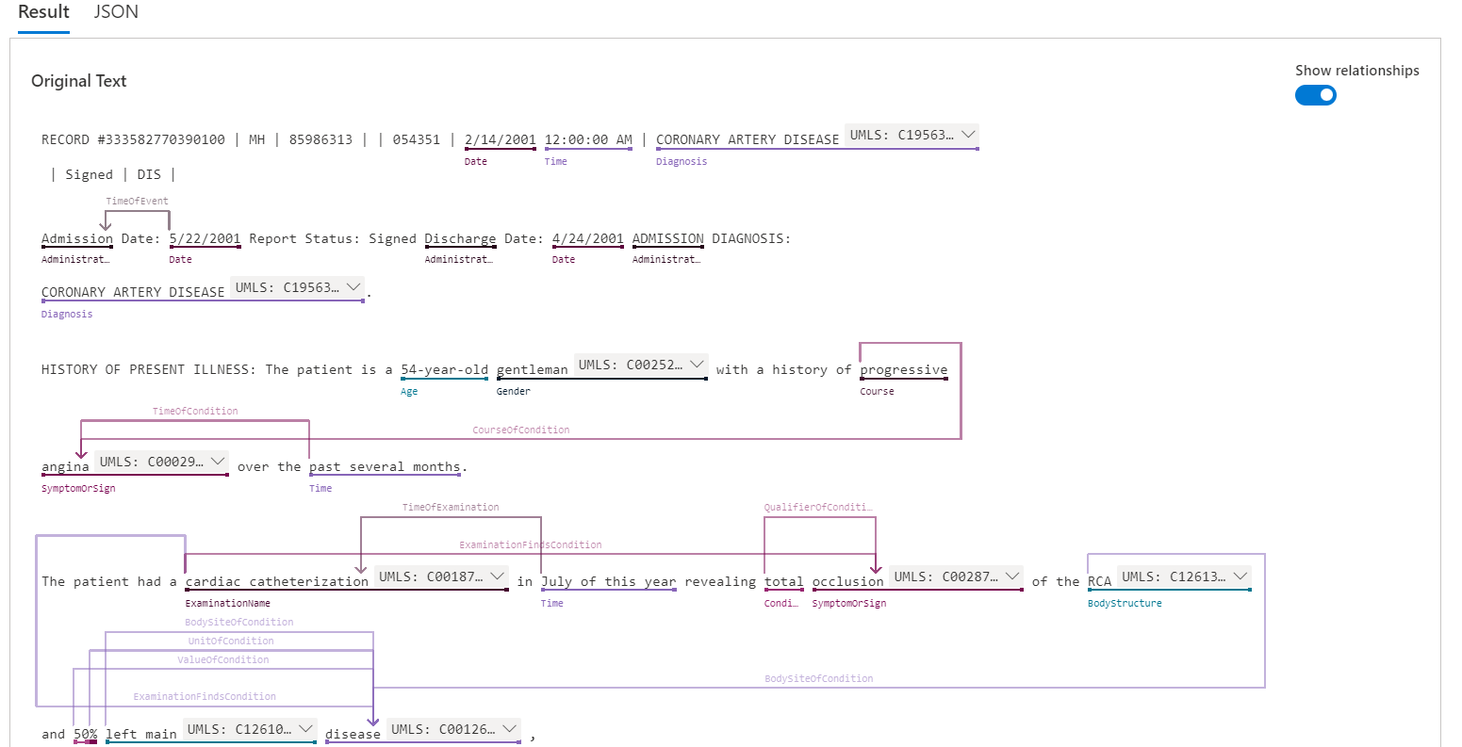
Task: Click the Gender label under gentleman
Action: (x=514, y=392)
